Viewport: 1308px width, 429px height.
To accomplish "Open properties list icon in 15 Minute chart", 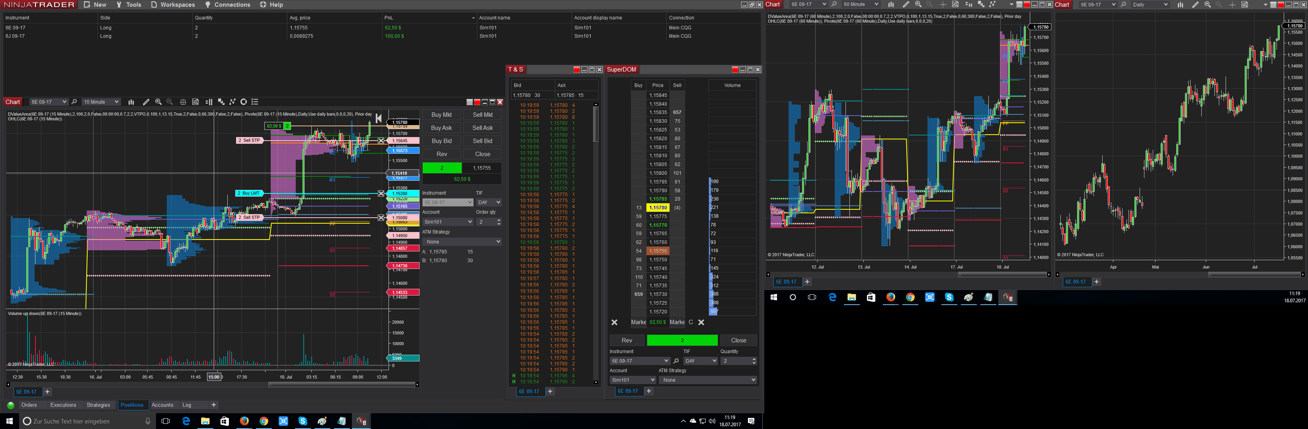I will coord(255,102).
